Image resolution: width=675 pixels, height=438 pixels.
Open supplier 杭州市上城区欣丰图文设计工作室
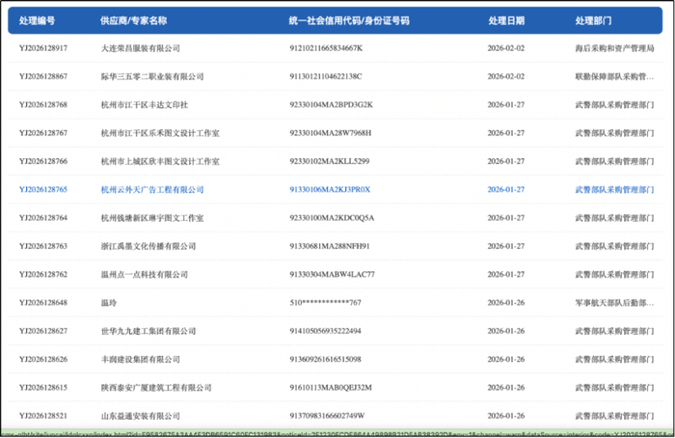click(x=160, y=161)
